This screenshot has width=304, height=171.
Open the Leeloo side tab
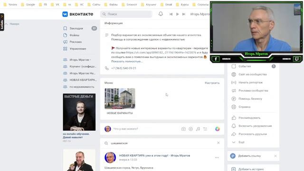(2, 22)
